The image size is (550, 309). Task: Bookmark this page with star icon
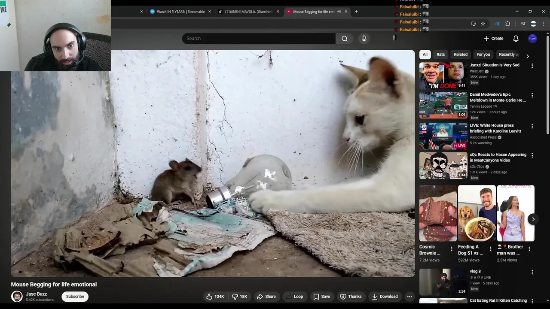(483, 24)
